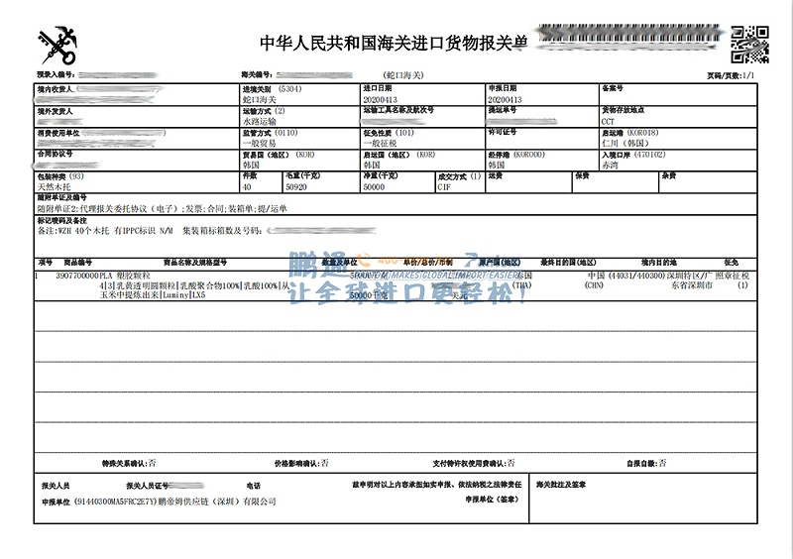Click the 特殊关系确认 否 value

pos(154,463)
